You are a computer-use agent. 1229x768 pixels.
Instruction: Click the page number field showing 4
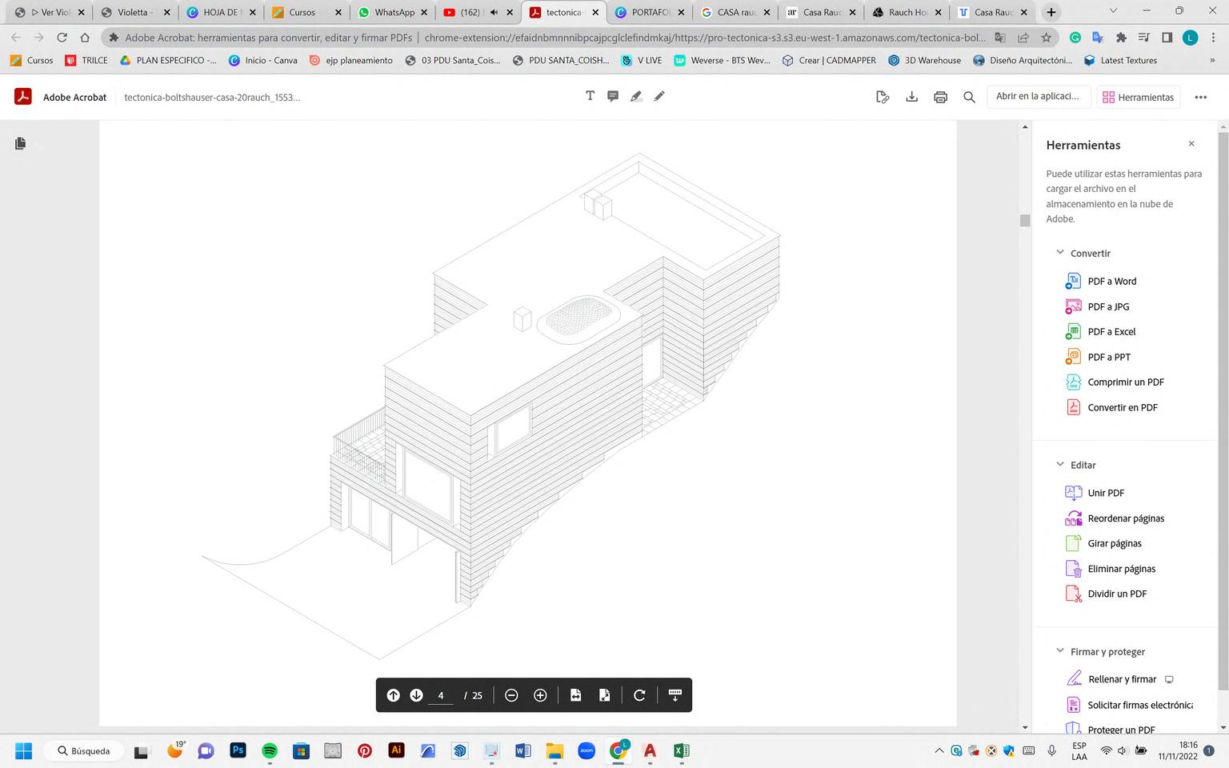click(441, 695)
